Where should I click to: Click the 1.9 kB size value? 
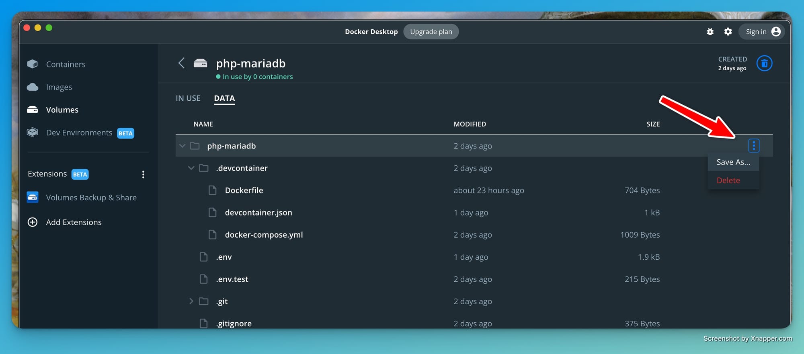[x=649, y=257]
